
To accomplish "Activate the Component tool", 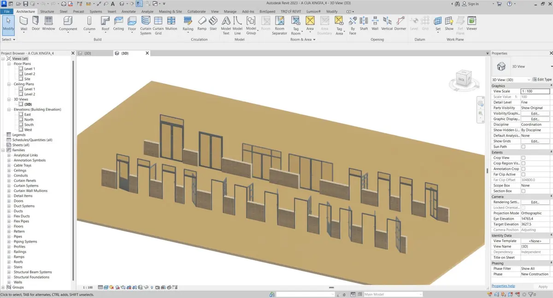I will 68,24.
